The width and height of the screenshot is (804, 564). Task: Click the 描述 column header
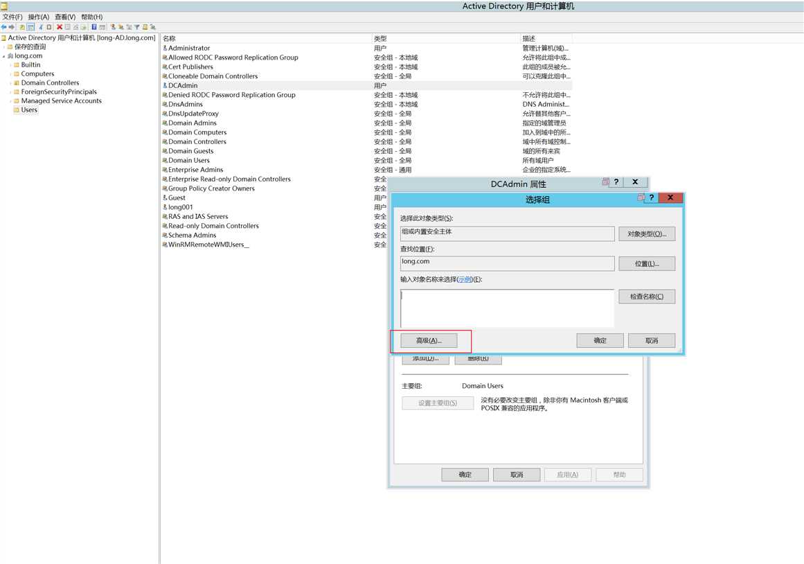pos(546,39)
